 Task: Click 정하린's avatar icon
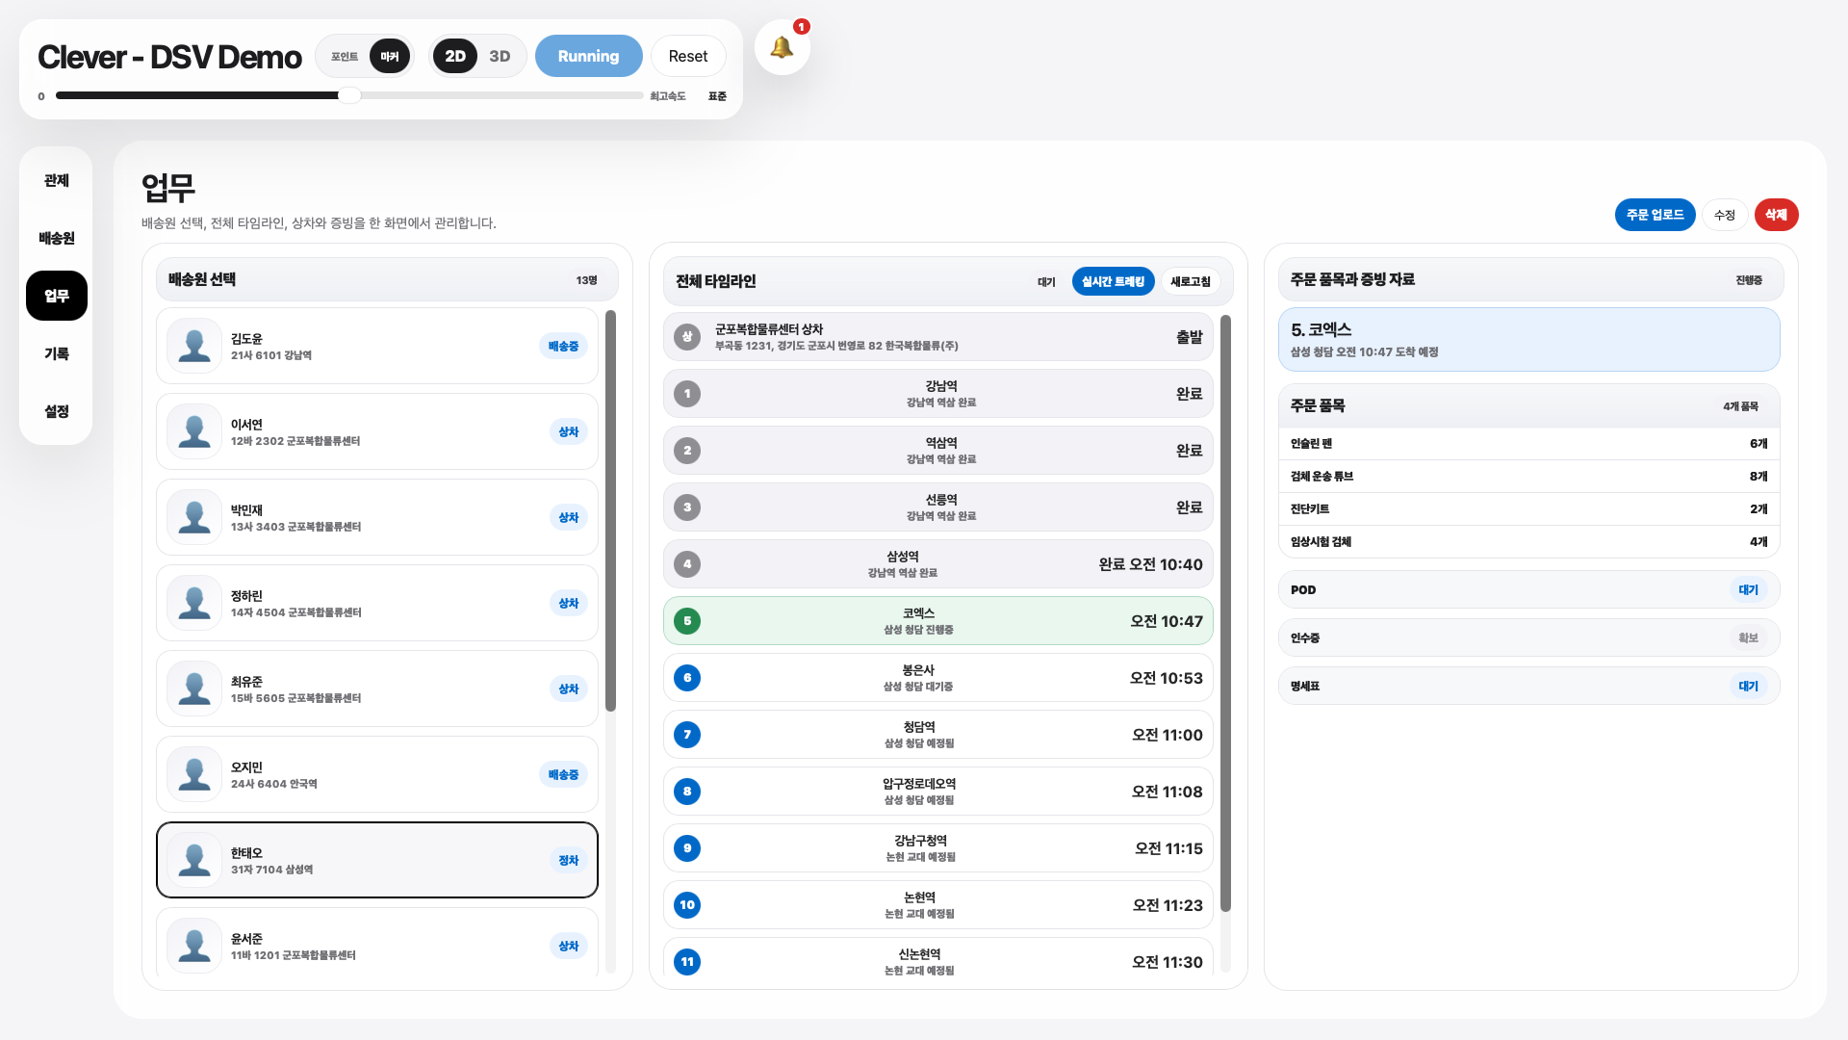(194, 603)
